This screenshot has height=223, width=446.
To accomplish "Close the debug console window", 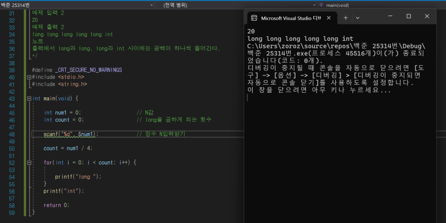I will (427, 16).
